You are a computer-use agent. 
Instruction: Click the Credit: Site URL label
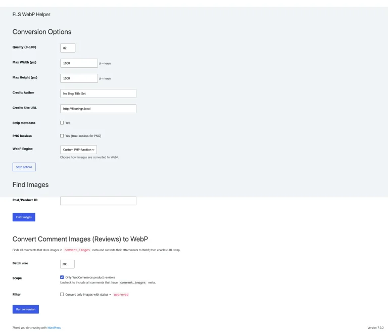coord(24,108)
